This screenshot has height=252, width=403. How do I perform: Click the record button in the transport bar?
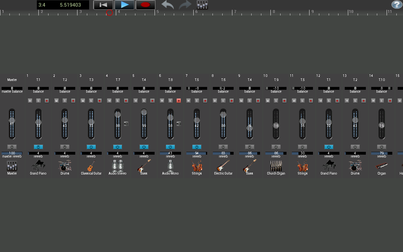pyautogui.click(x=145, y=5)
